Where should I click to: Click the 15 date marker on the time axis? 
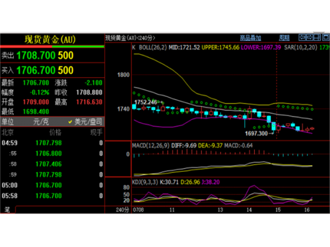tap(278, 209)
